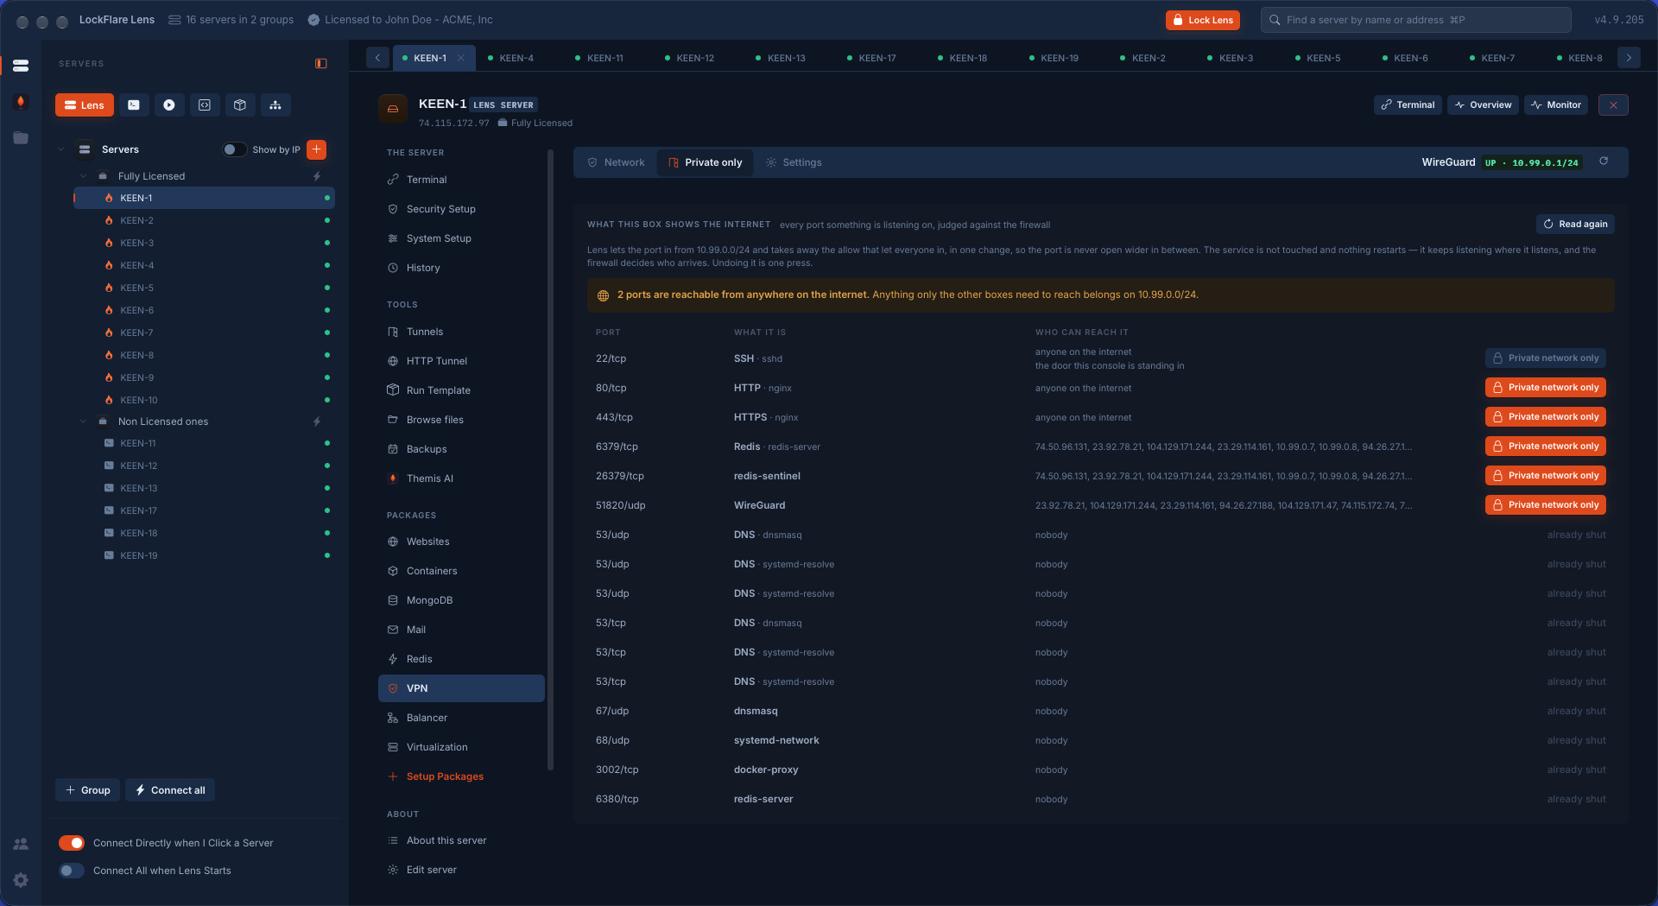Screen dimensions: 1658x906
Task: Open MongoDB package
Action: tap(461, 600)
